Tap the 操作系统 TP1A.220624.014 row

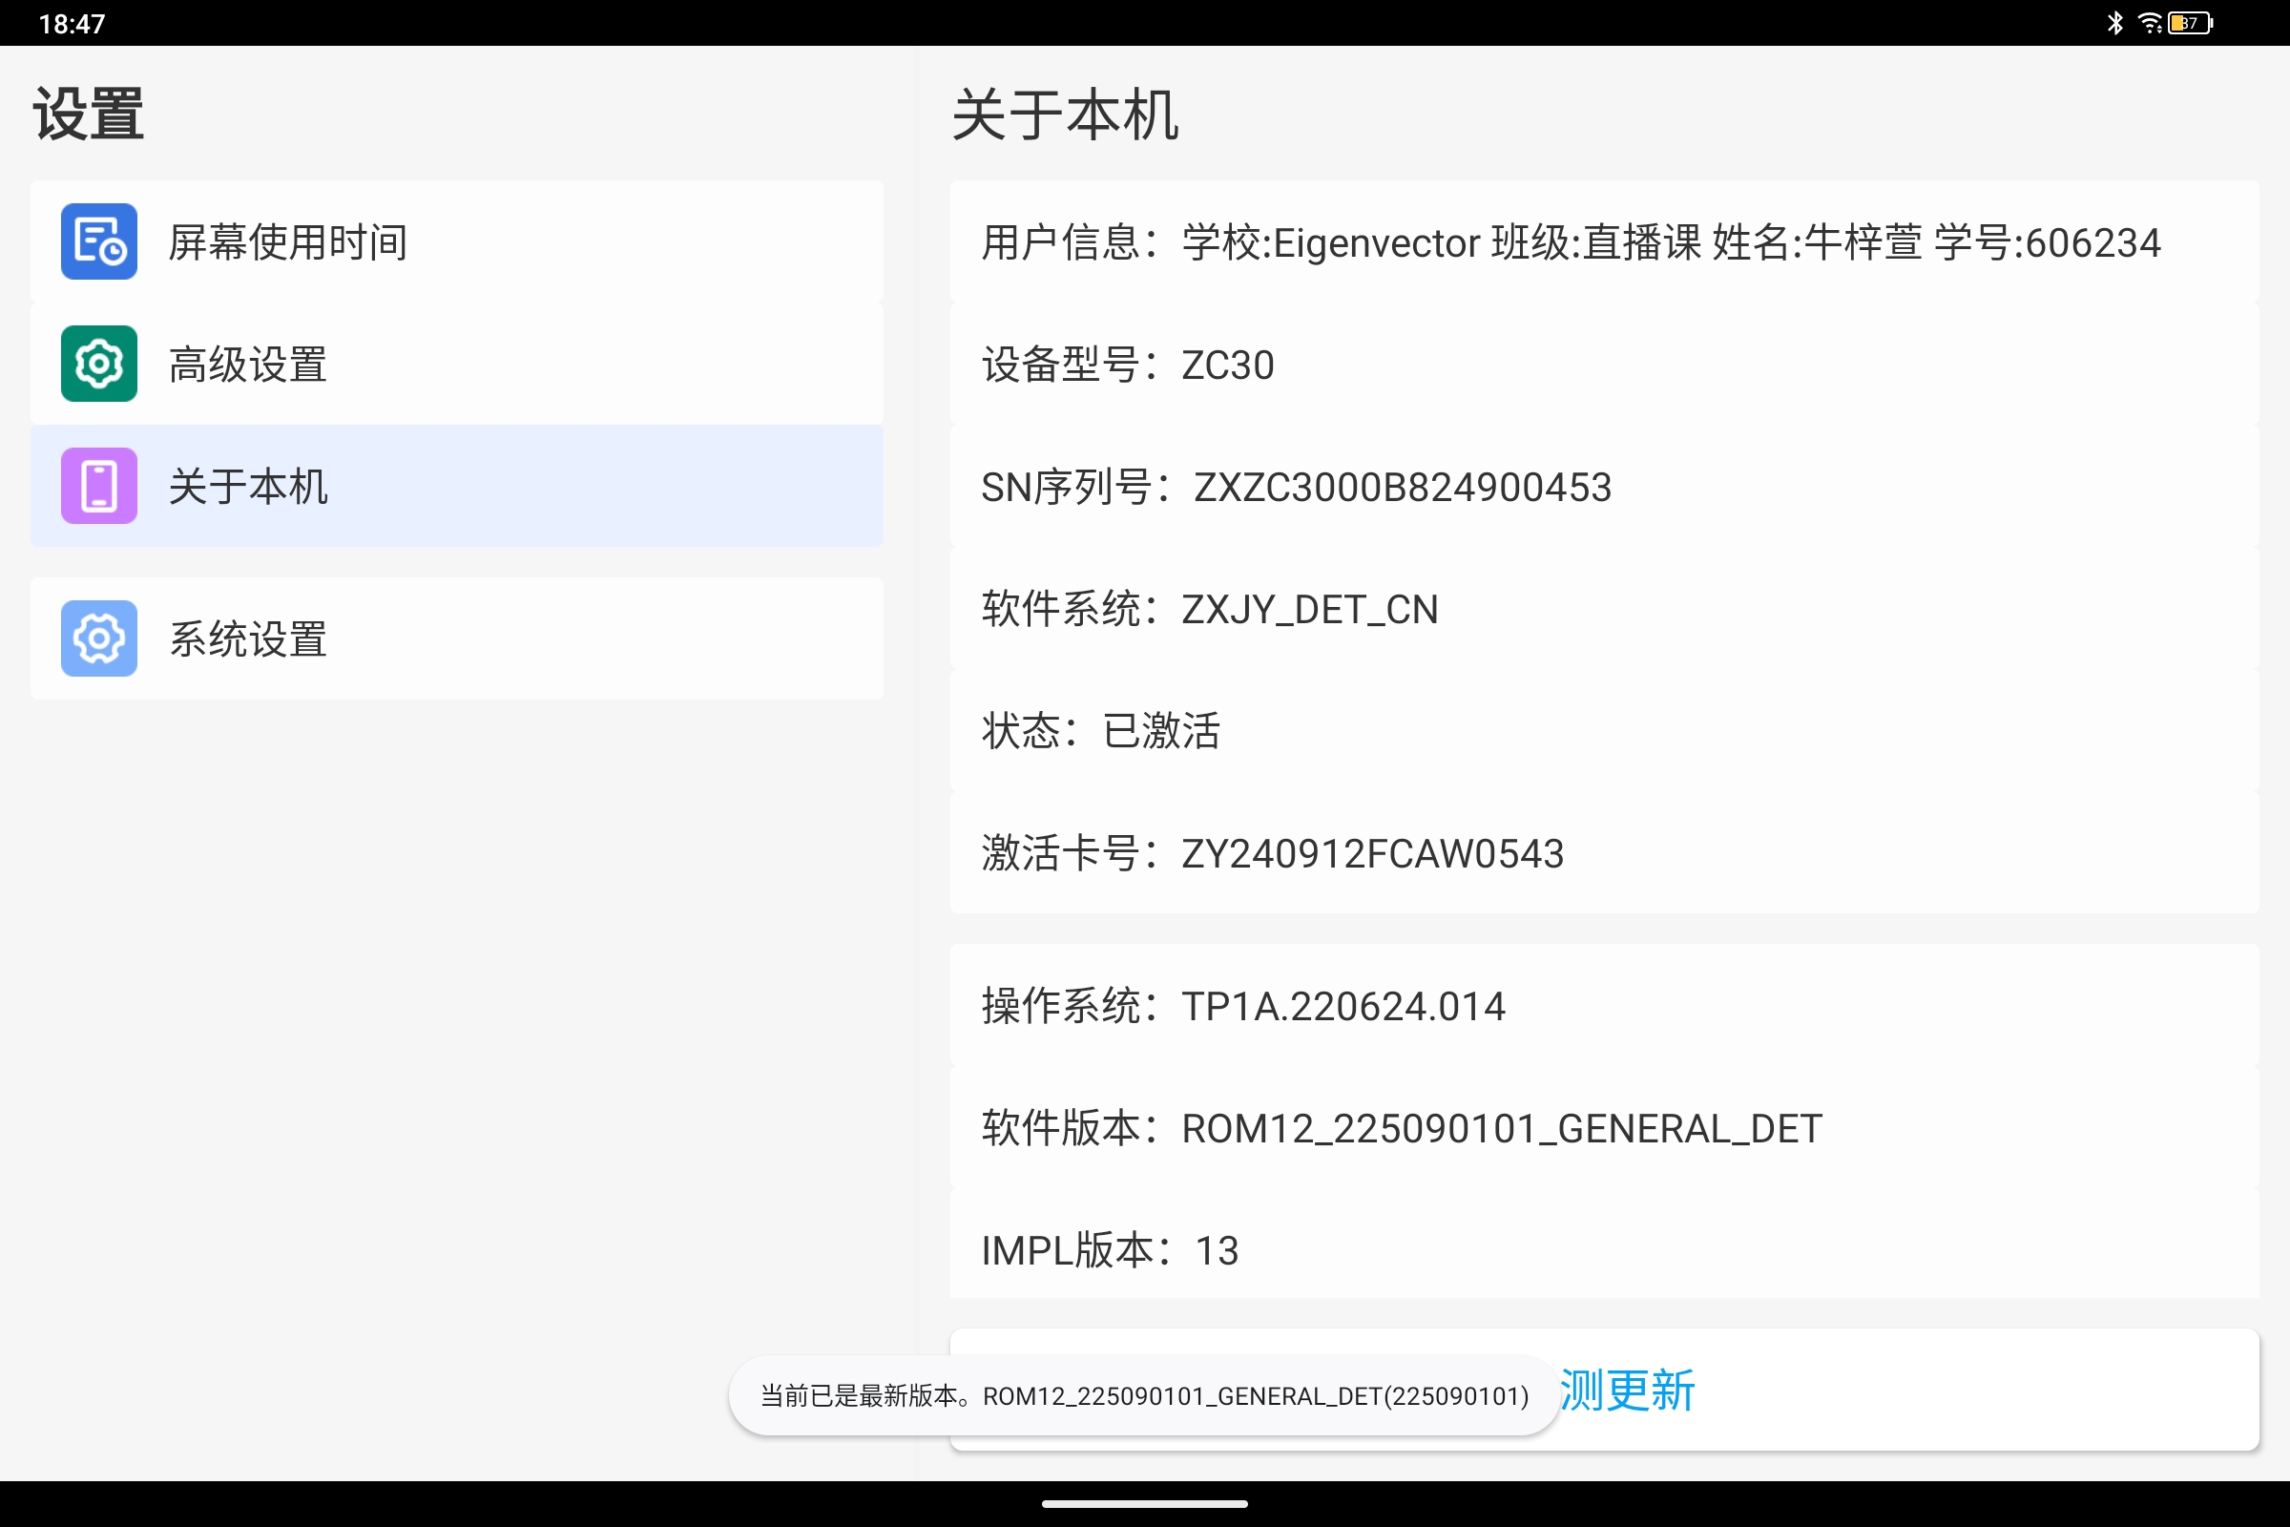click(1604, 1005)
